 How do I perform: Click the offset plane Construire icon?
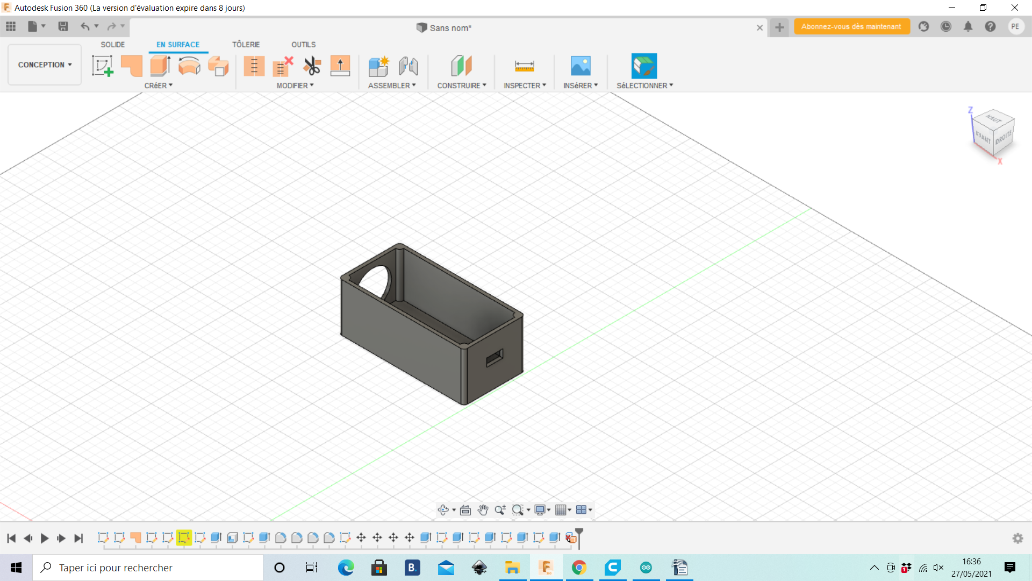point(461,66)
